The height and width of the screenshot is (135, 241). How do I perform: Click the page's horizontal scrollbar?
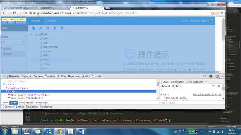115,72
